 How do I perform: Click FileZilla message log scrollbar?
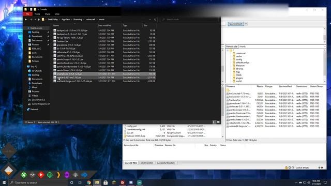pos(325,35)
